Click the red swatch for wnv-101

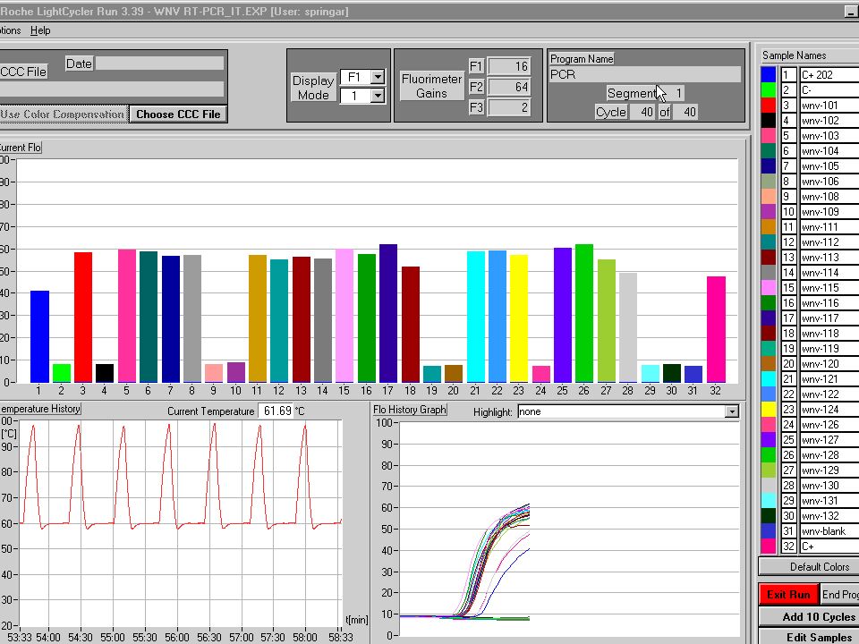click(769, 106)
